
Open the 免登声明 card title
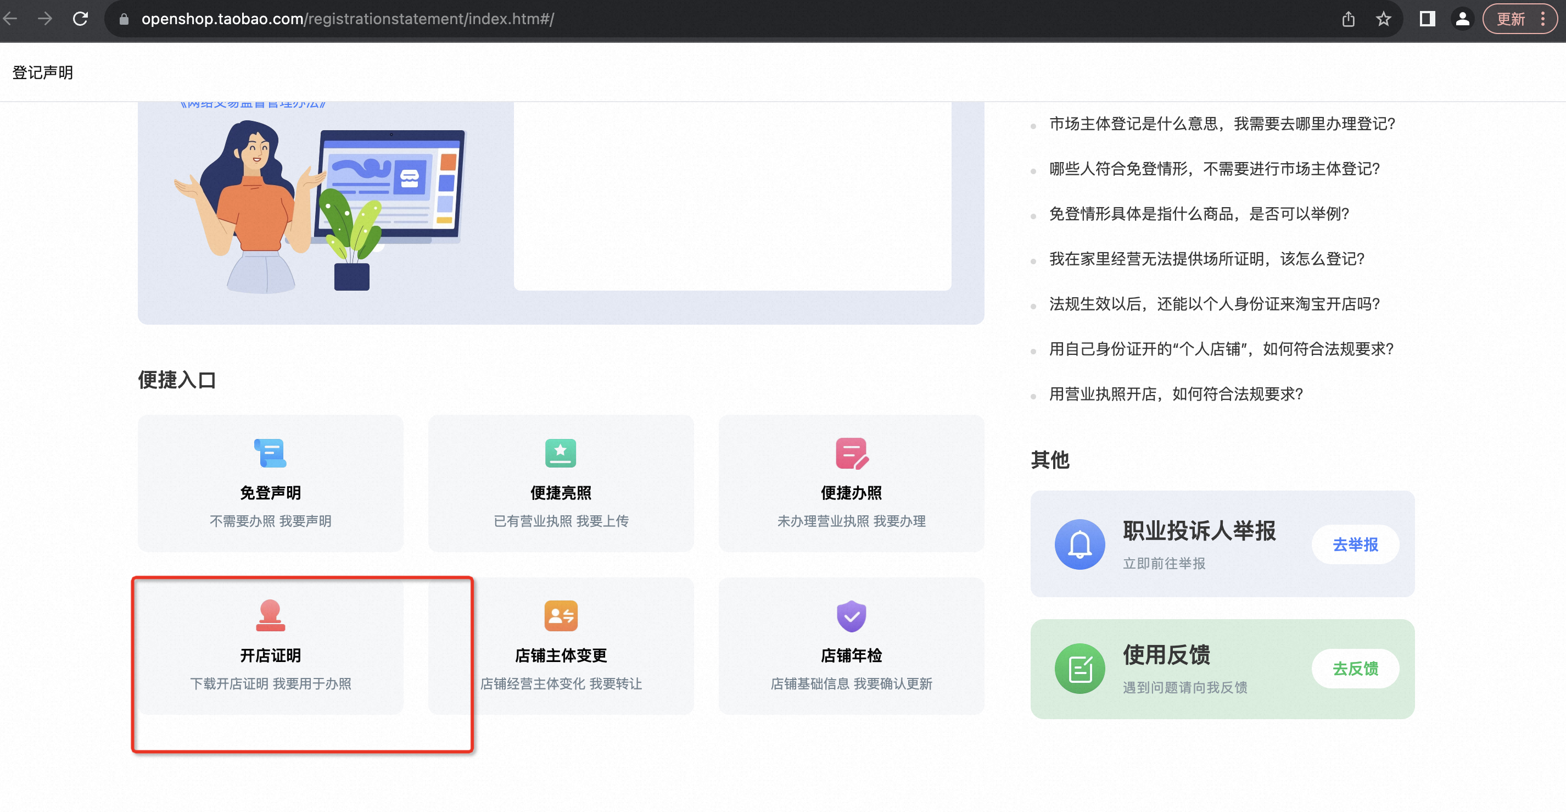pyautogui.click(x=271, y=493)
